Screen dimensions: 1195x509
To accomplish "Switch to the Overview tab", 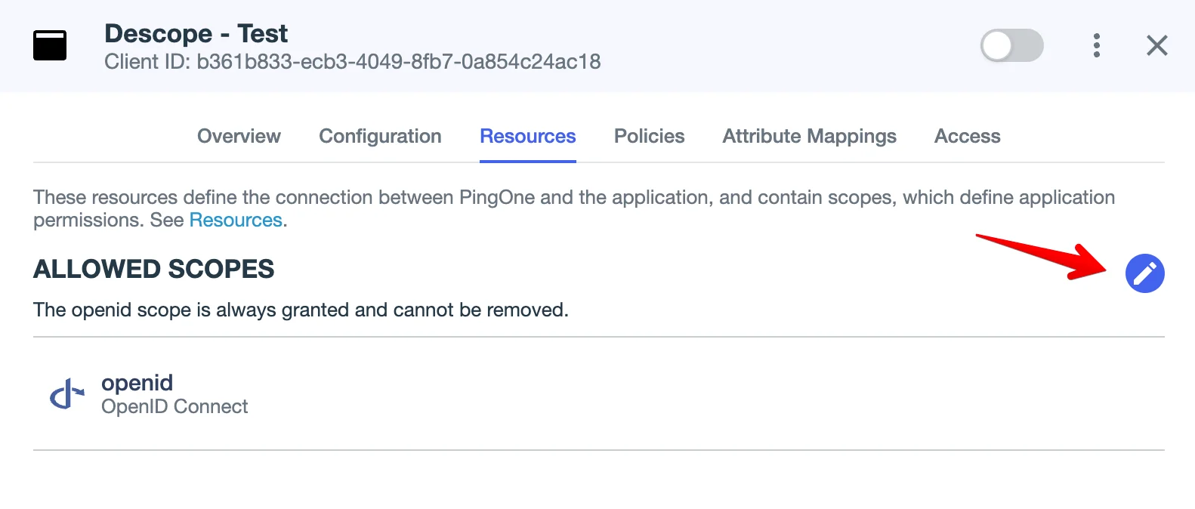I will tap(239, 136).
